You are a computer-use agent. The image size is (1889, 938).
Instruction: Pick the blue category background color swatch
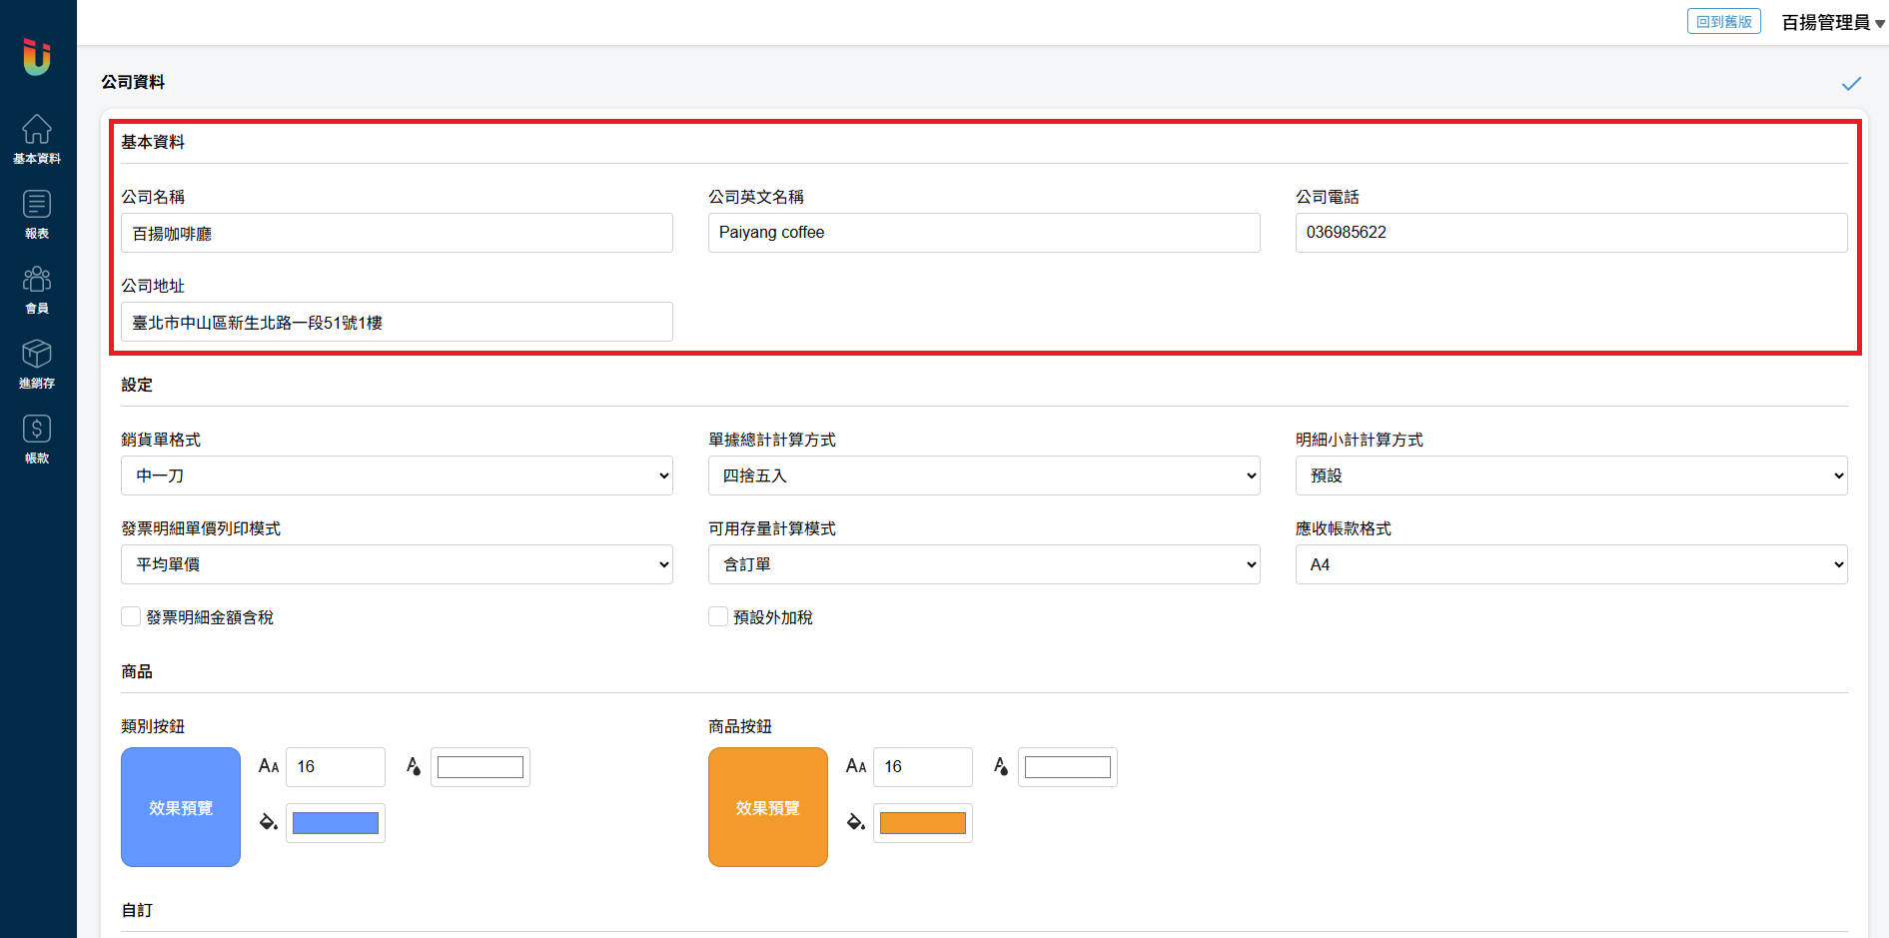pos(336,823)
